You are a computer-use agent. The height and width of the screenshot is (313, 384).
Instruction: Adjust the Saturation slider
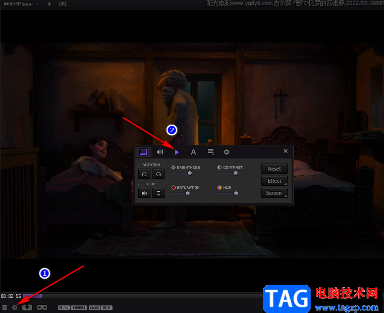coord(188,193)
